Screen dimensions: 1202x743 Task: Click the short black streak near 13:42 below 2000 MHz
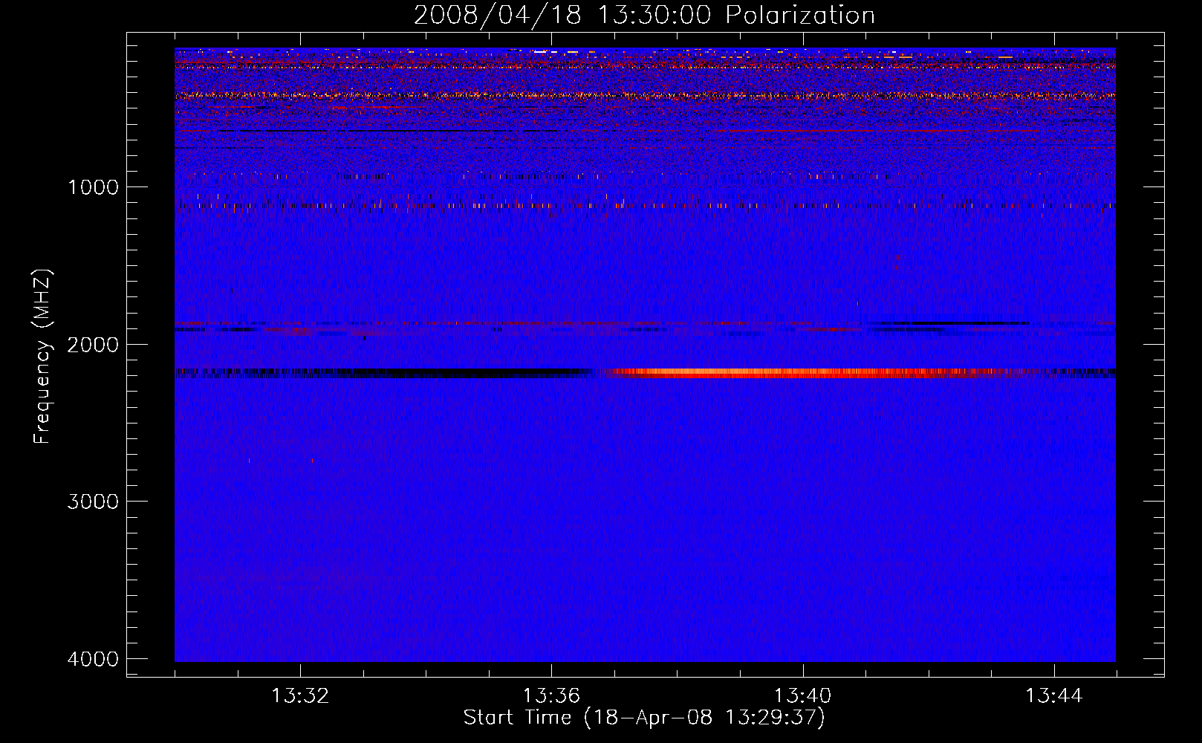click(x=951, y=323)
